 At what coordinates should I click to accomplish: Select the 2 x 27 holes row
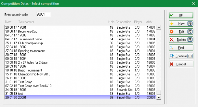tap(80, 62)
